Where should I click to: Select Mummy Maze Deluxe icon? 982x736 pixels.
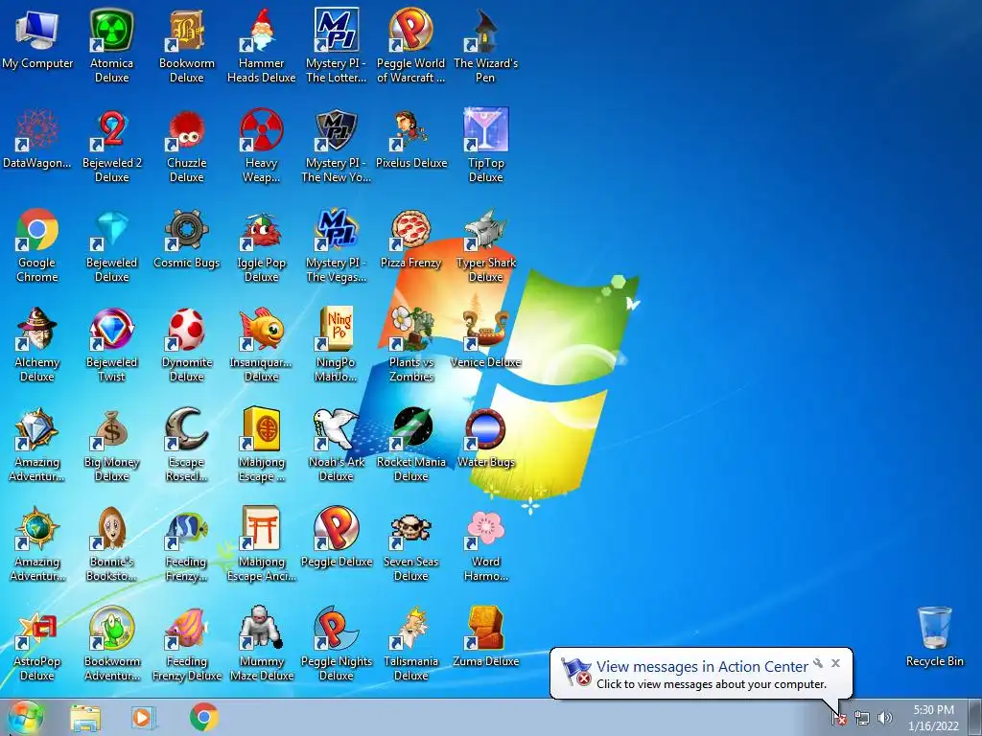coord(261,643)
